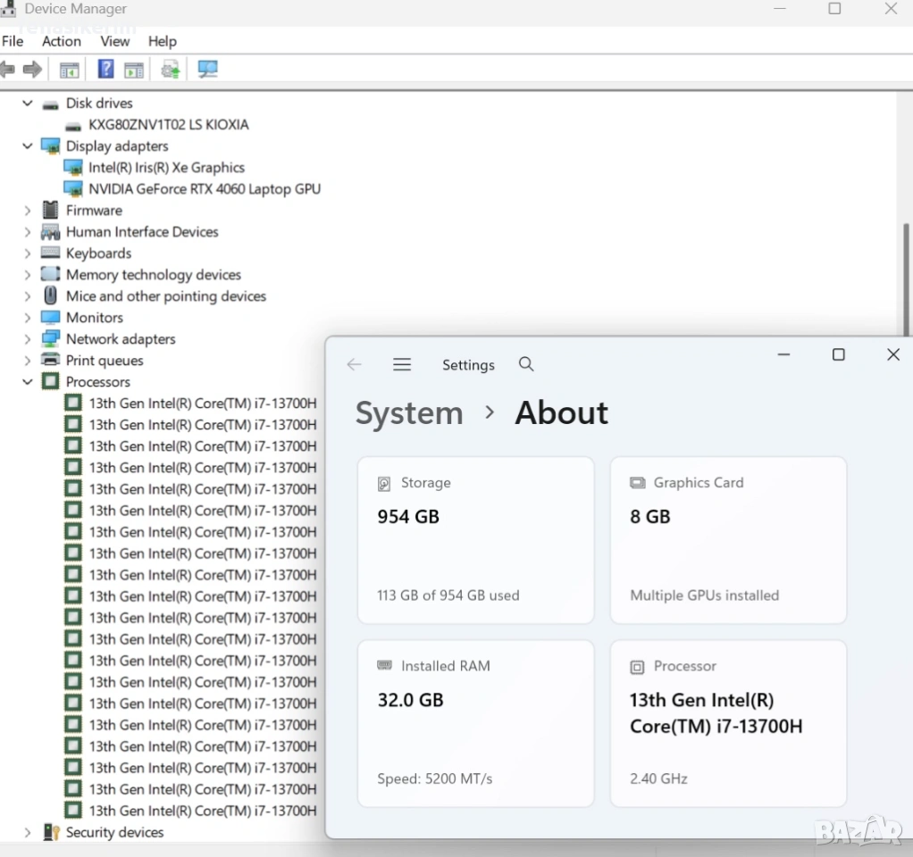This screenshot has width=913, height=857.
Task: Open the Storage info card
Action: [x=475, y=539]
